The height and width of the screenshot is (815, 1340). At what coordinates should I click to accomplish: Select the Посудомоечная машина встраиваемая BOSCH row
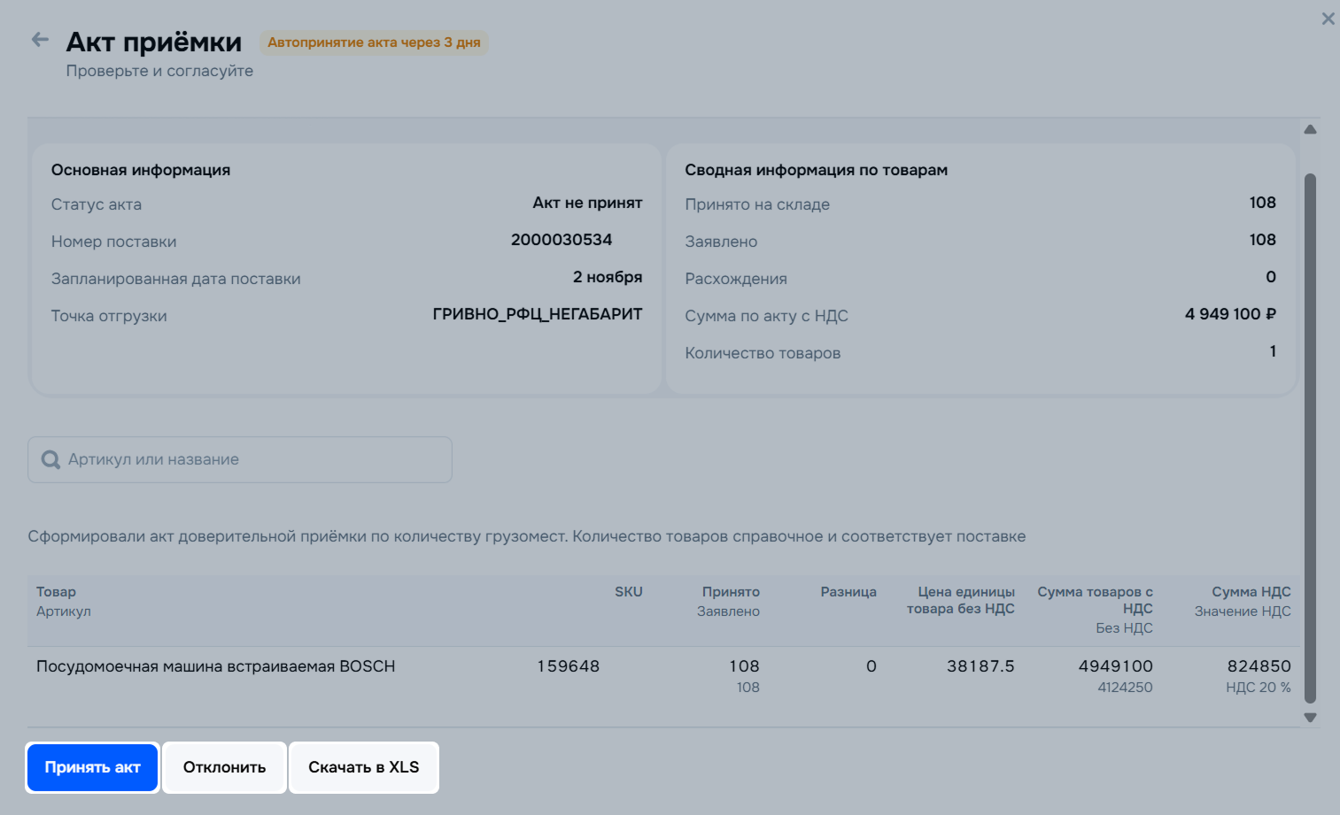coord(215,666)
